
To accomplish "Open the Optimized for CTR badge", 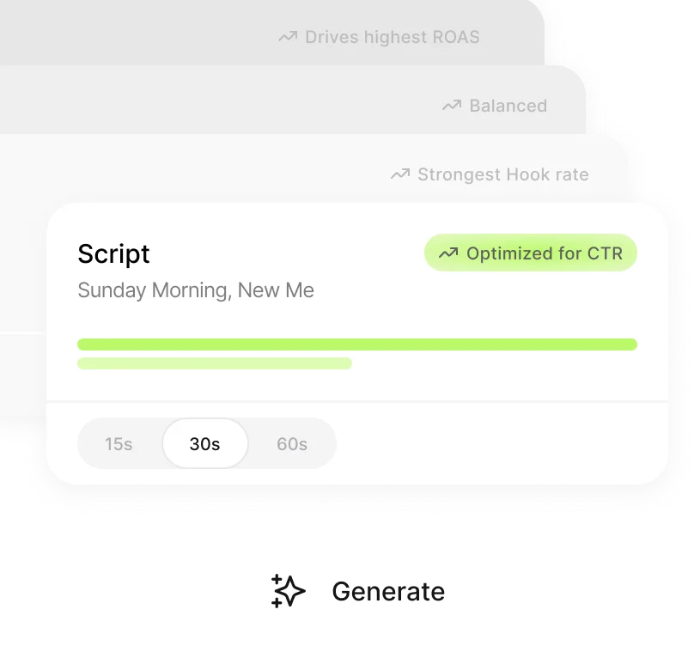I will click(x=530, y=253).
